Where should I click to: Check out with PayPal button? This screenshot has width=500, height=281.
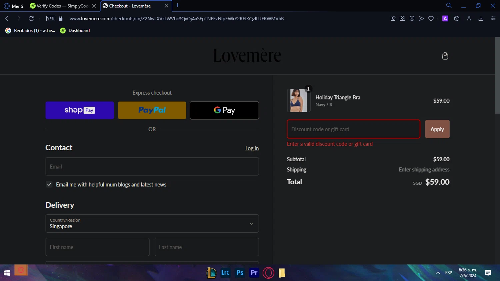(152, 110)
